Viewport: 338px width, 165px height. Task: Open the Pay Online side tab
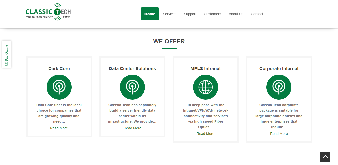(x=6, y=54)
